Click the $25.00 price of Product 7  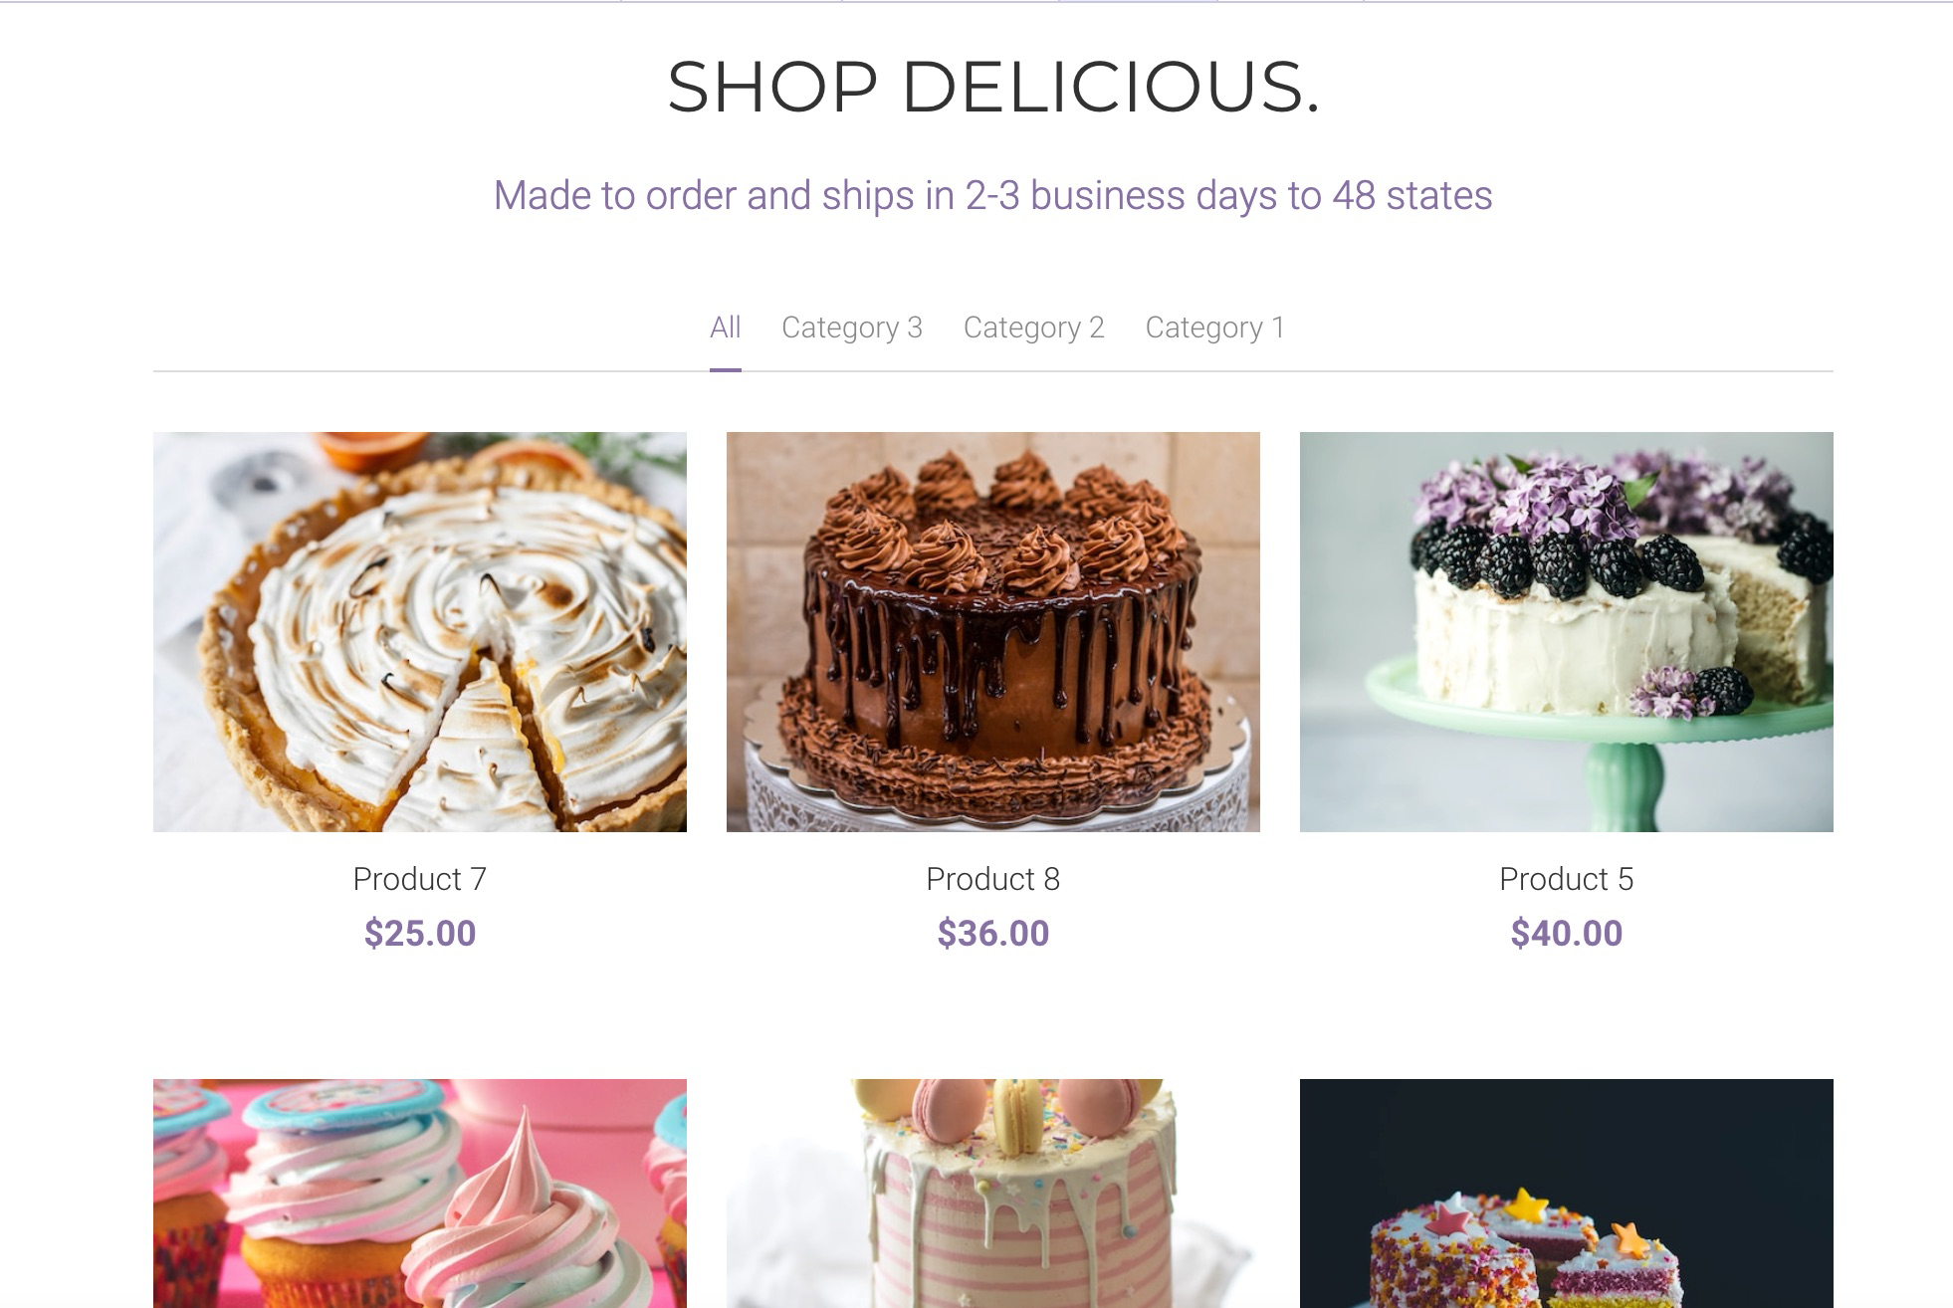click(420, 934)
